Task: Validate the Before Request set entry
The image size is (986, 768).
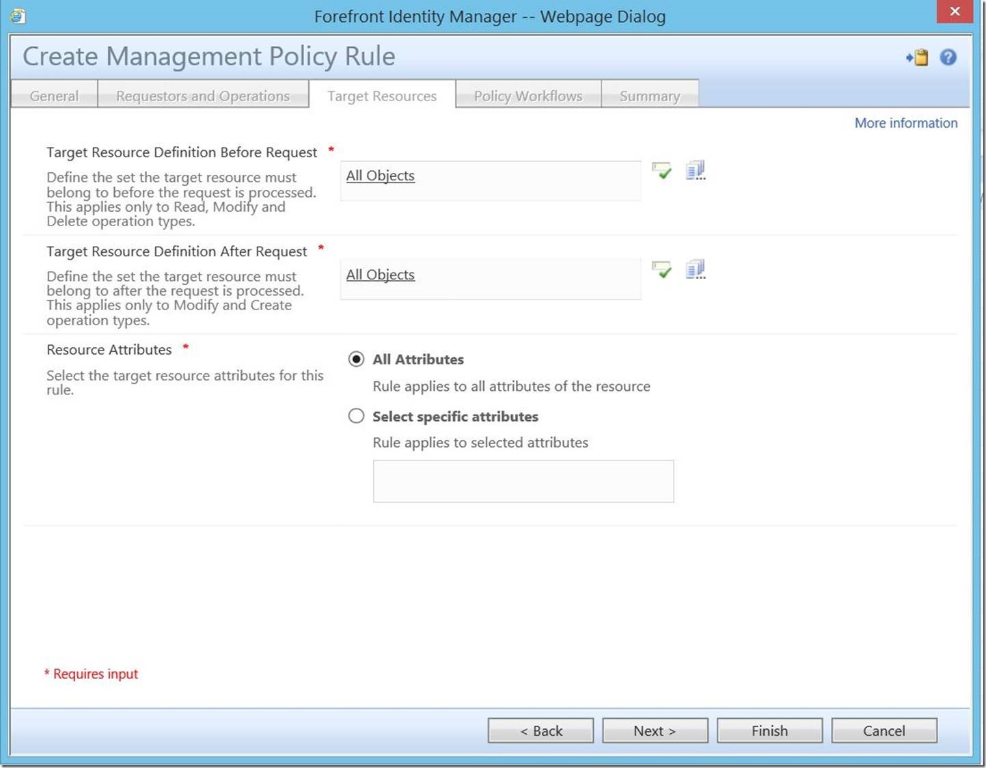Action: click(x=661, y=171)
